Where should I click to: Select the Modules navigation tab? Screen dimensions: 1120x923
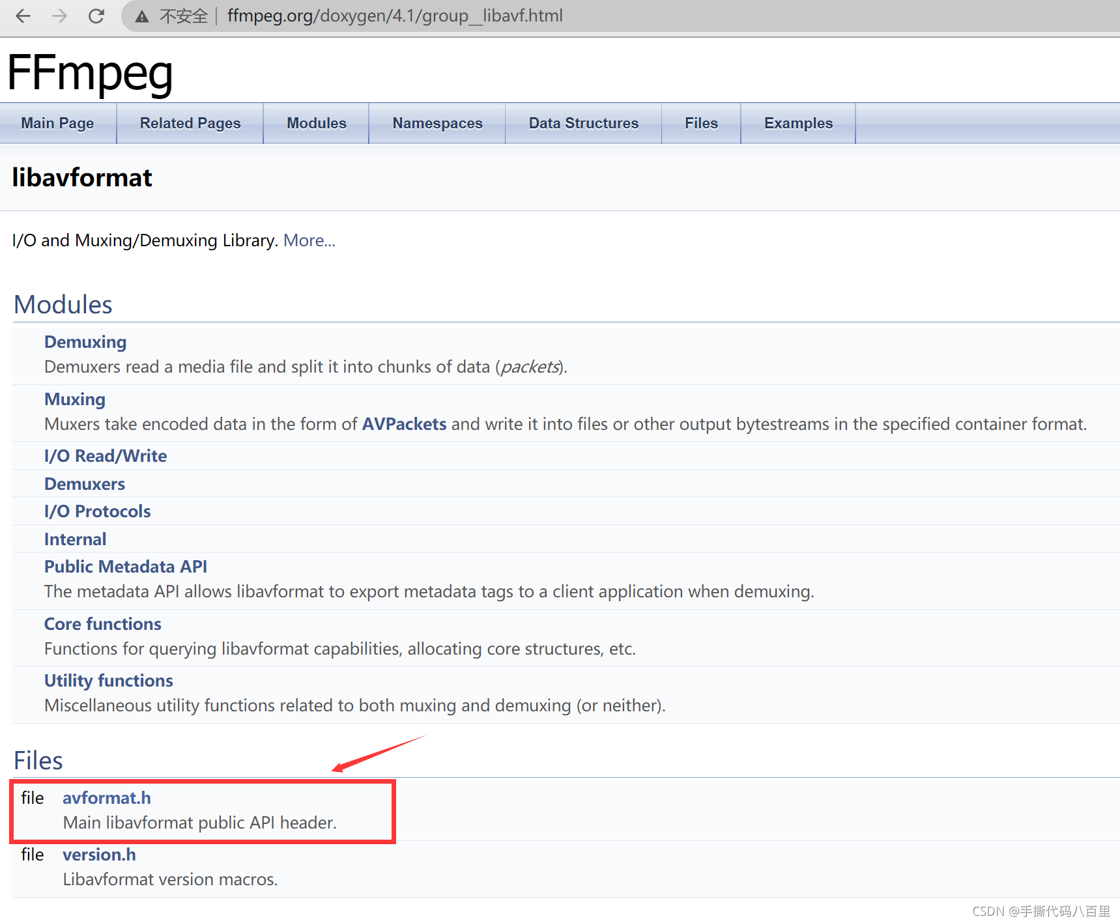click(316, 123)
